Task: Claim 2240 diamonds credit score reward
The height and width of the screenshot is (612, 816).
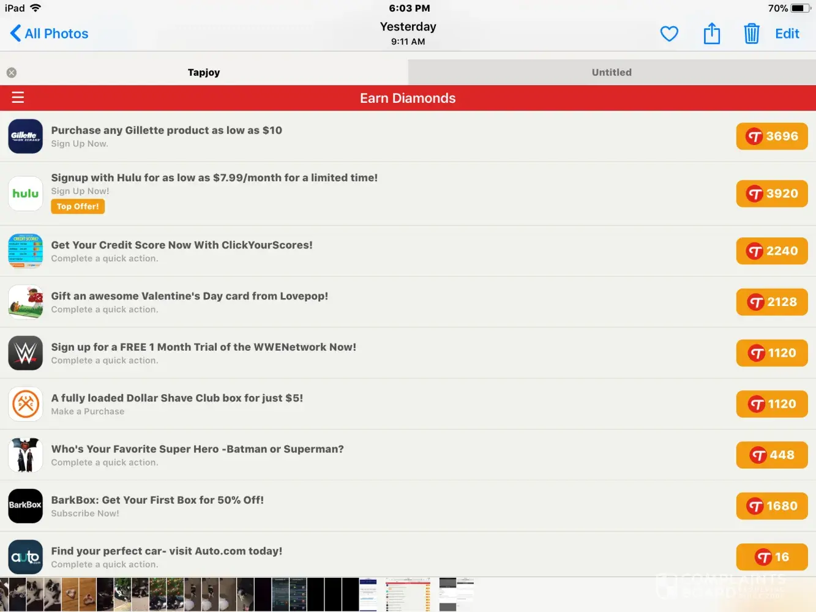Action: (772, 251)
